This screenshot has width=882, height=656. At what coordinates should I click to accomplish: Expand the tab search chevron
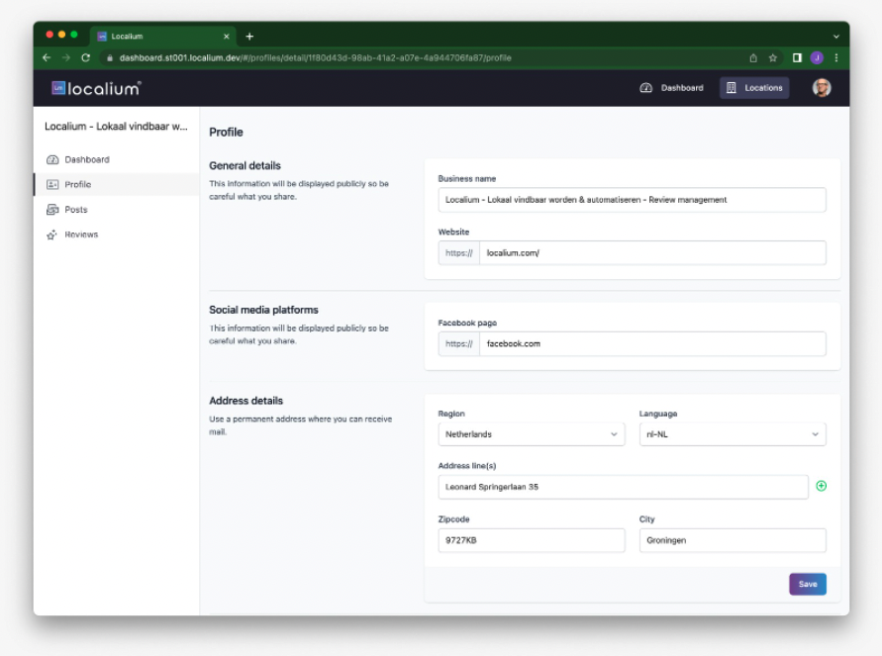[x=836, y=37]
